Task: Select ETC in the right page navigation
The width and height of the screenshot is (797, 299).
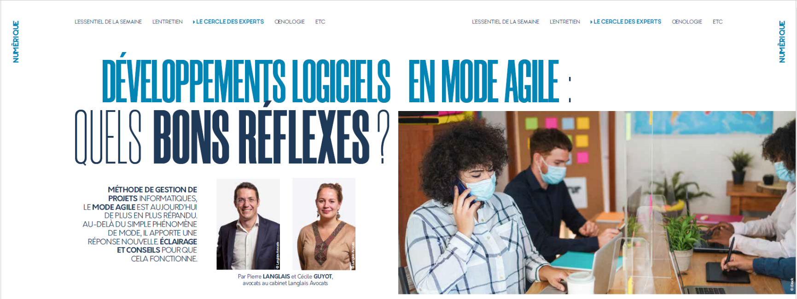Action: tap(718, 22)
